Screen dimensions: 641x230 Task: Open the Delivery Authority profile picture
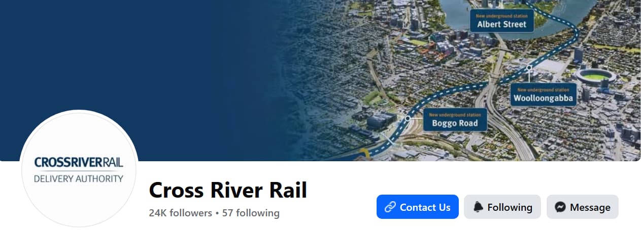click(x=79, y=169)
